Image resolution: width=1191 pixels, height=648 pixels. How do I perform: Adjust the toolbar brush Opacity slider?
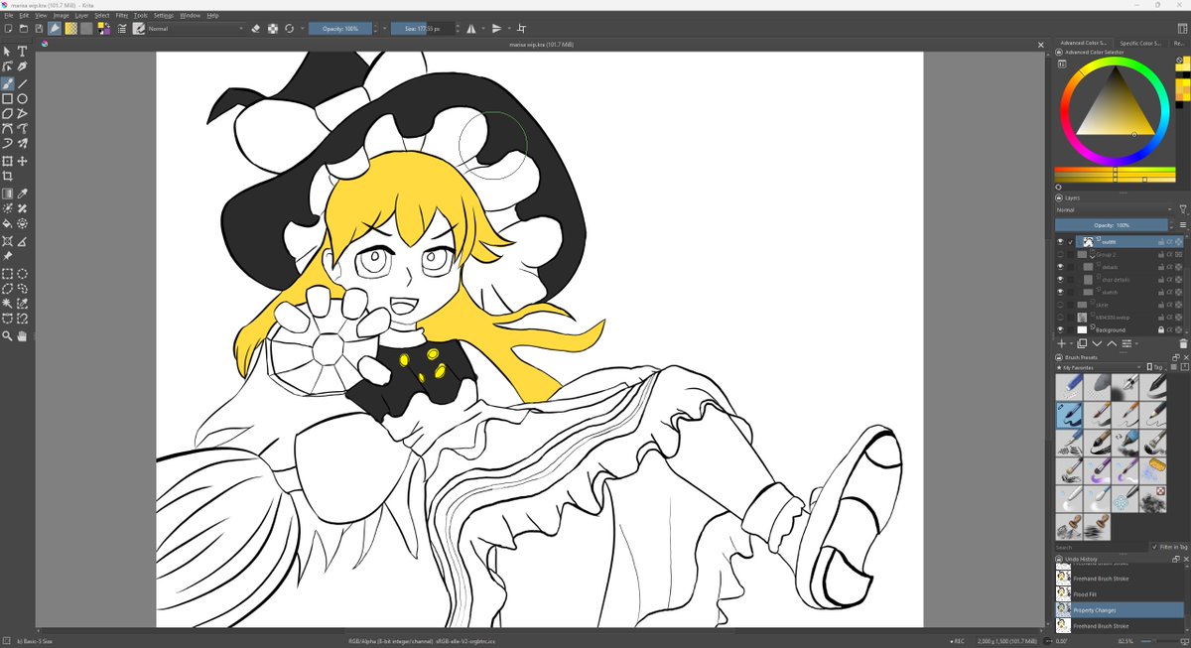(x=340, y=29)
